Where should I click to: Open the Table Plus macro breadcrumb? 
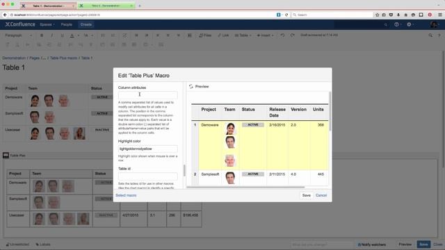coord(63,58)
